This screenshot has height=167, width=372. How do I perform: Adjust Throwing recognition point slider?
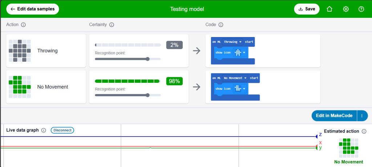tap(147, 59)
